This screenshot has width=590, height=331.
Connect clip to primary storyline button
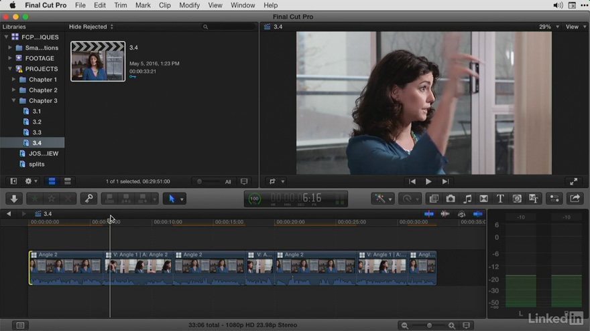[x=110, y=199]
